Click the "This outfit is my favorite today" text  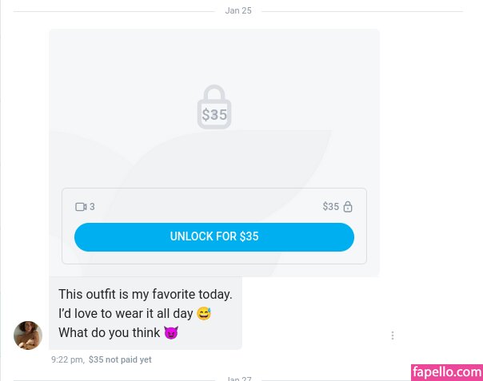click(x=145, y=294)
